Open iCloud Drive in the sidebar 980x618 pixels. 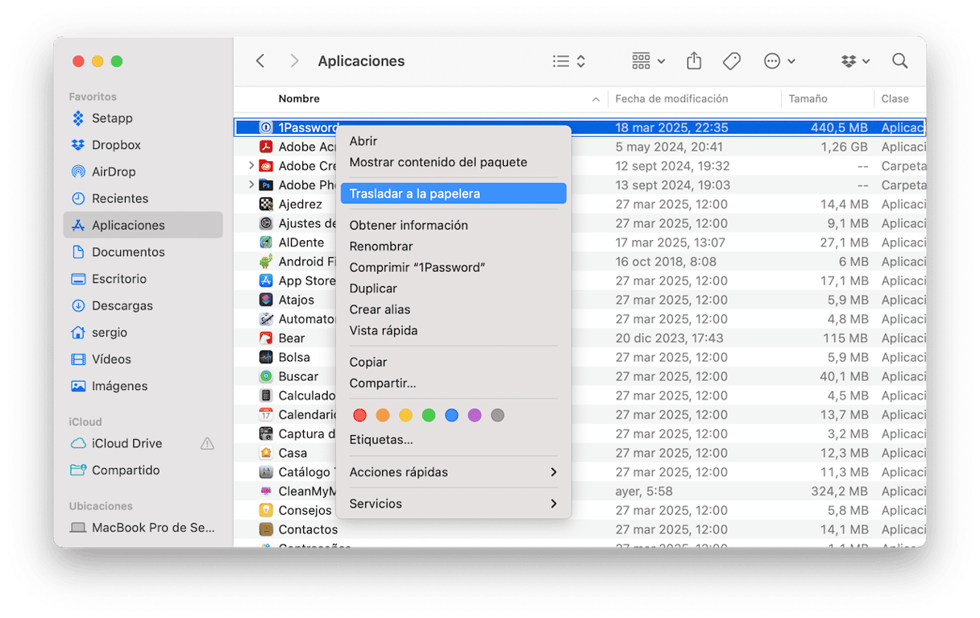pos(143,443)
